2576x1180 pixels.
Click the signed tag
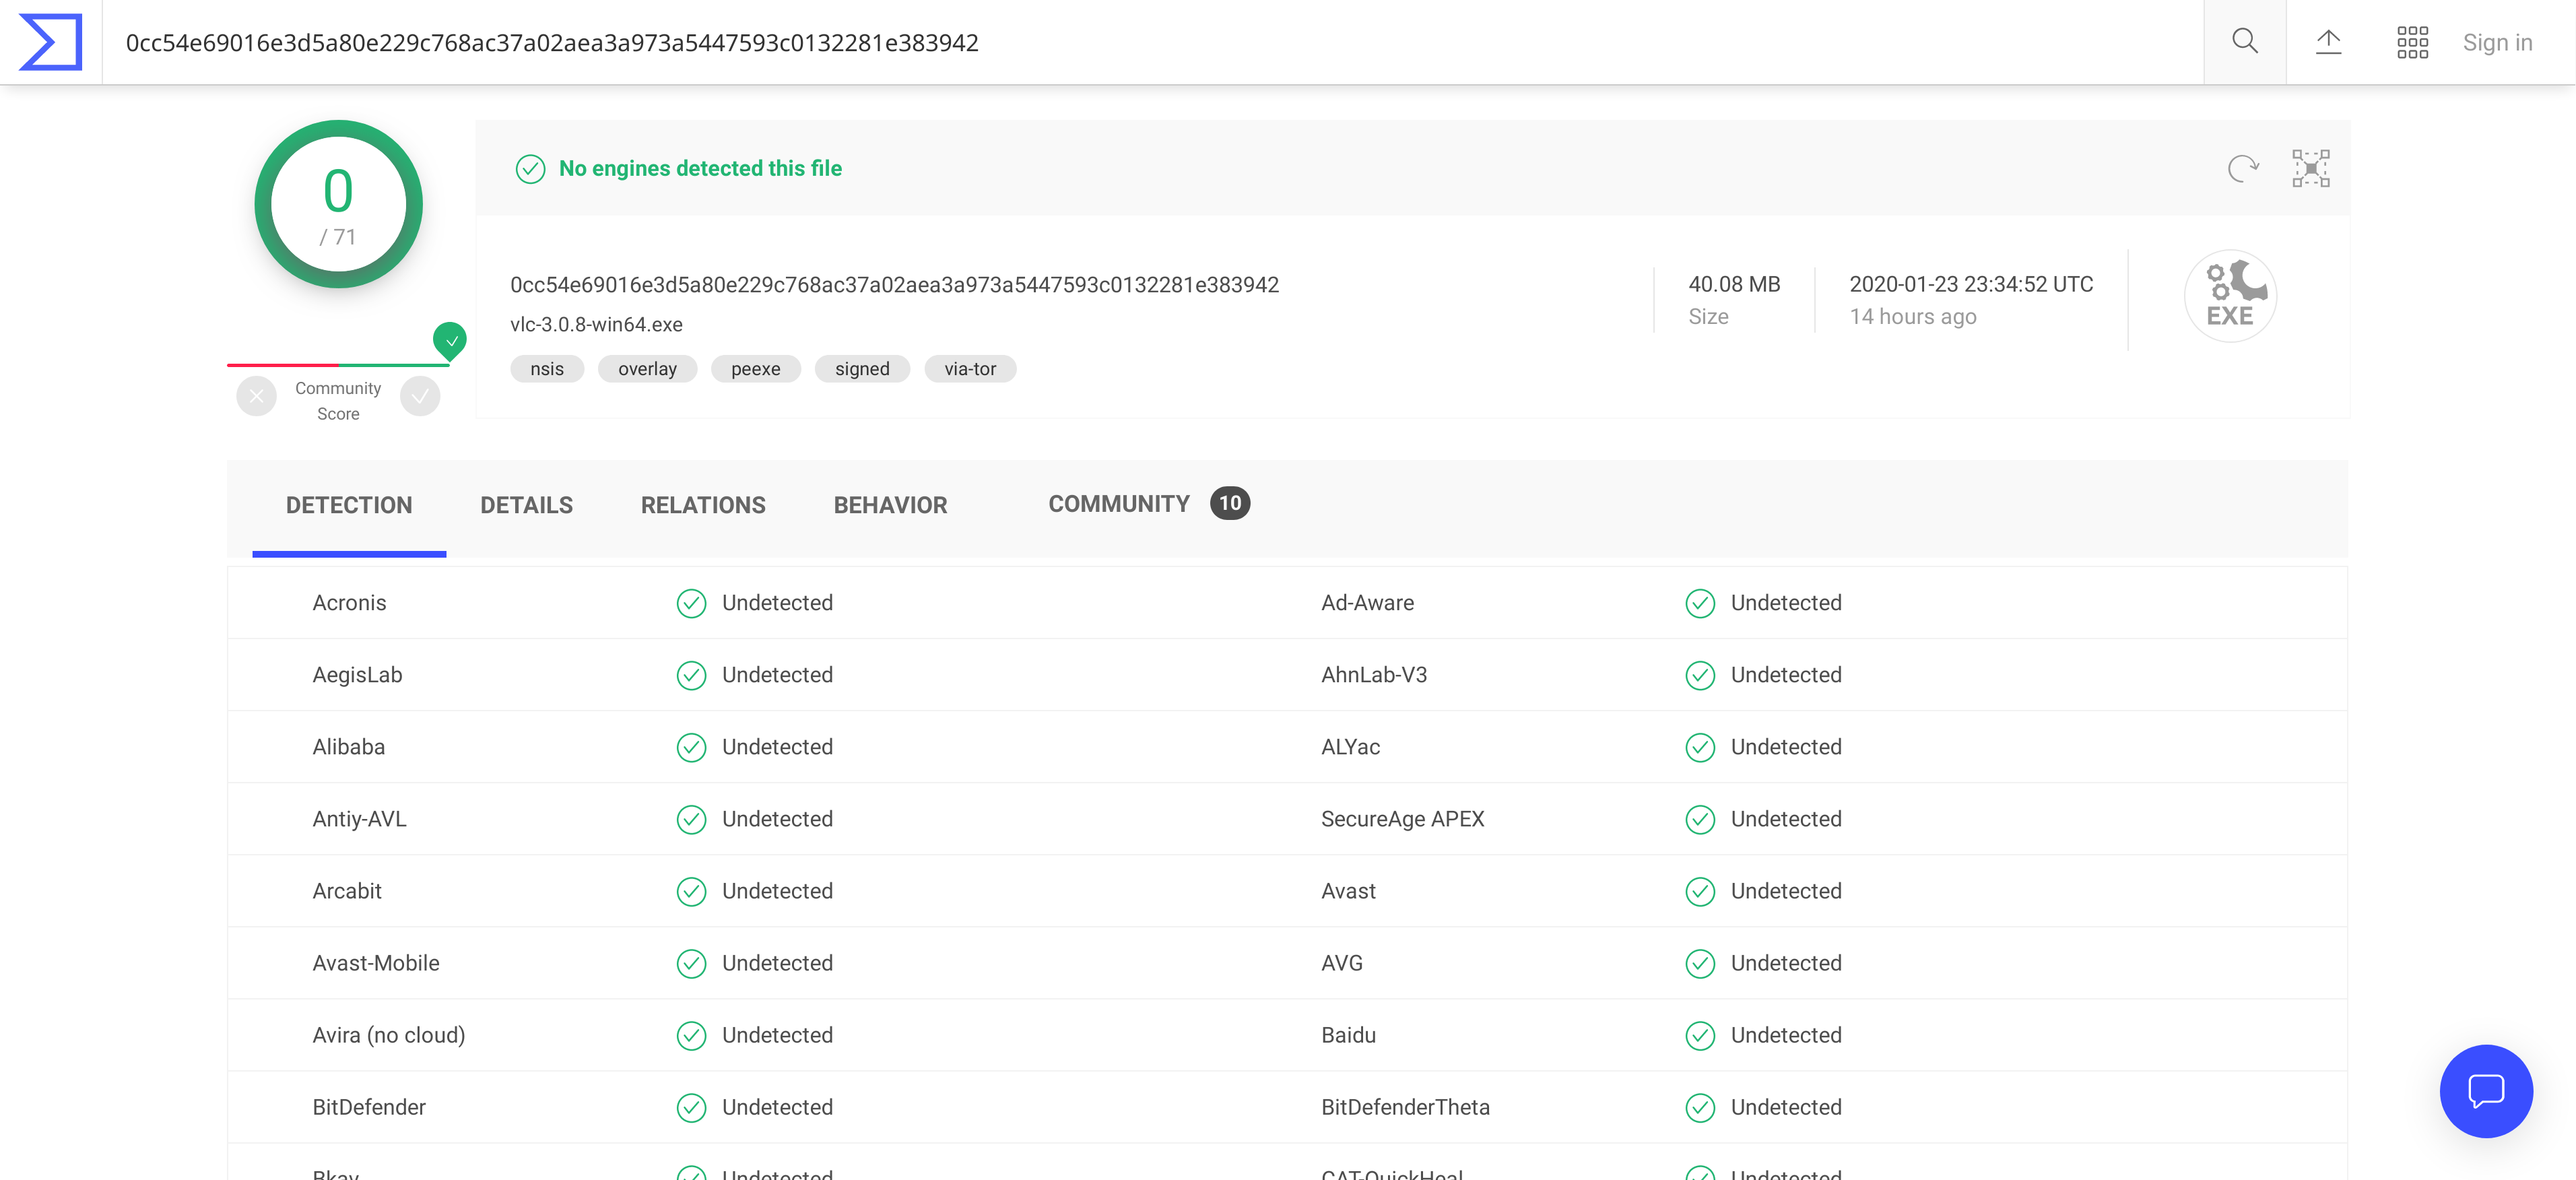[862, 369]
